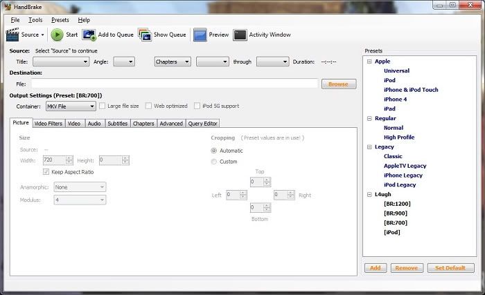485x295 pixels.
Task: Select the [BR:700] preset
Action: coord(396,222)
